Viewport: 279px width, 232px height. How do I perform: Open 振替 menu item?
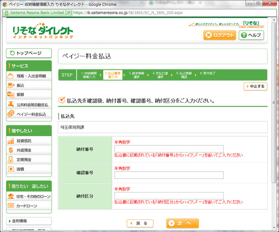tap(29, 95)
